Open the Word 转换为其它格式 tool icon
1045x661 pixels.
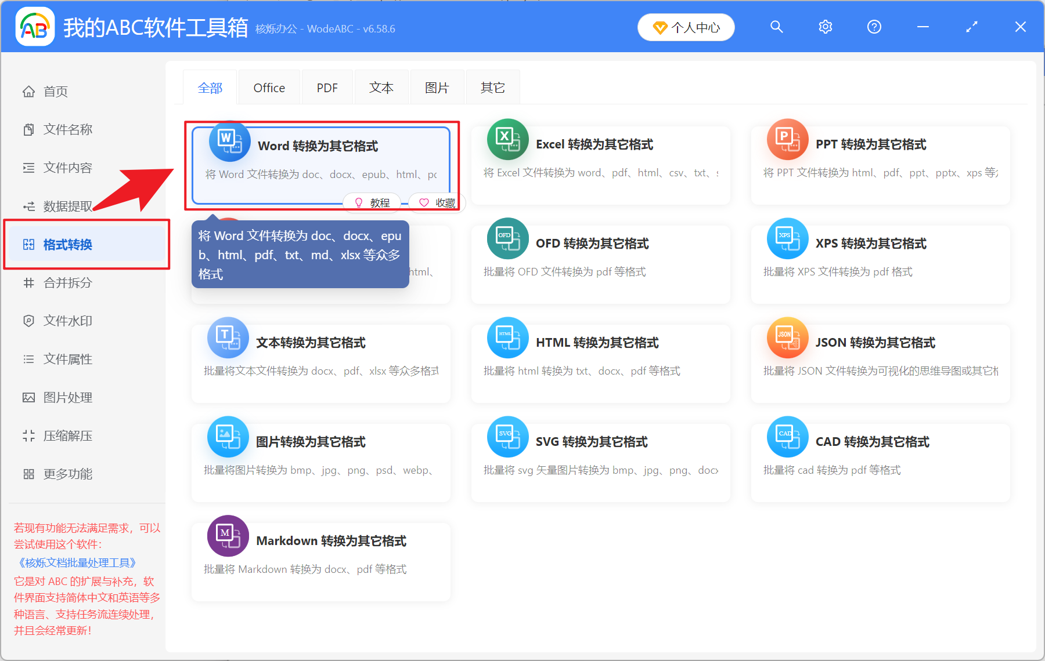(x=229, y=141)
